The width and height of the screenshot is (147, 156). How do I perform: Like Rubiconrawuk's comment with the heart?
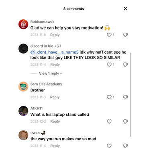[x=109, y=35]
